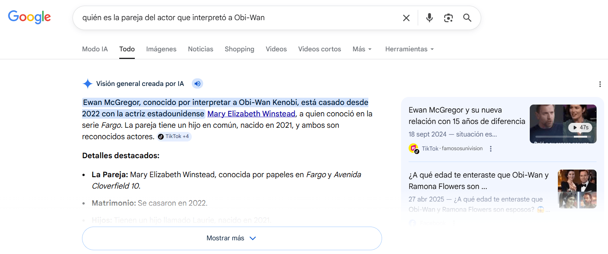Go to the Shopping tab

point(239,49)
